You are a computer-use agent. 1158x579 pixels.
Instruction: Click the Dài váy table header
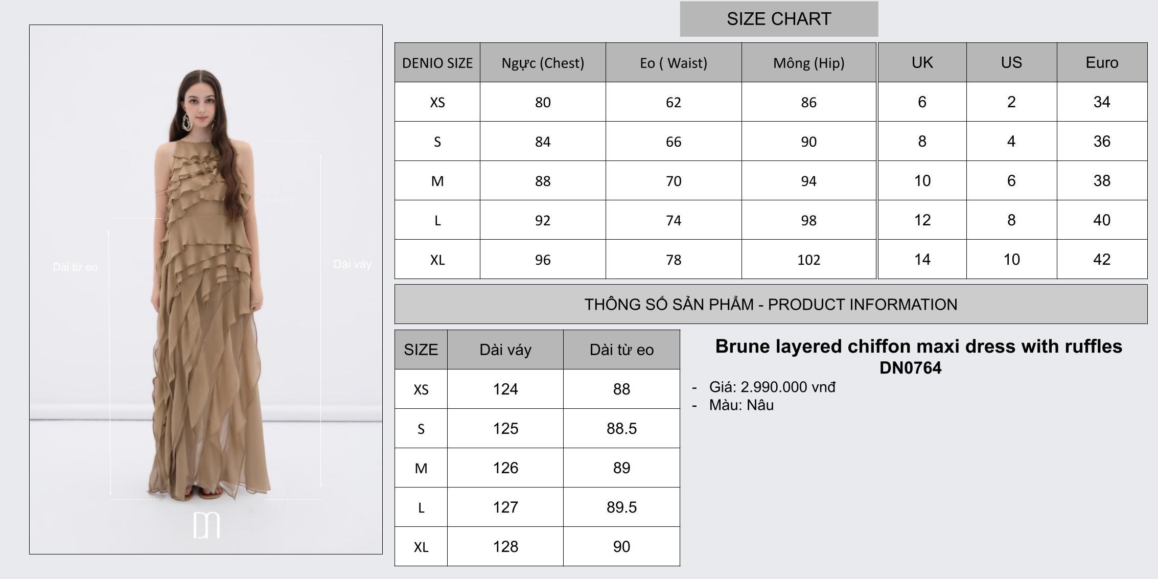[505, 350]
